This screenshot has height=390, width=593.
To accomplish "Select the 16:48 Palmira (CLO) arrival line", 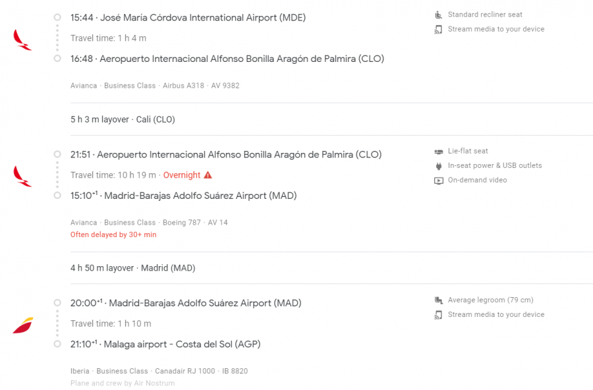I will (x=227, y=59).
